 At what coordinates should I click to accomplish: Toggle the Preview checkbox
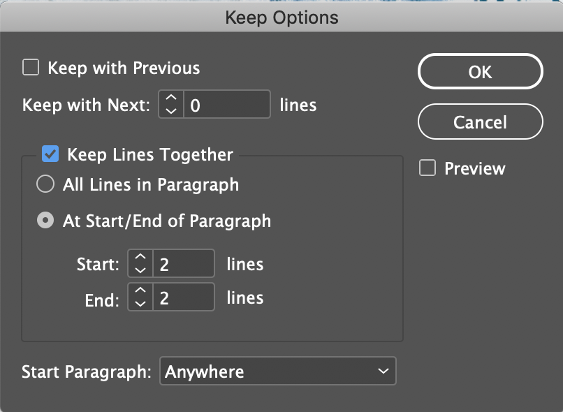(427, 168)
